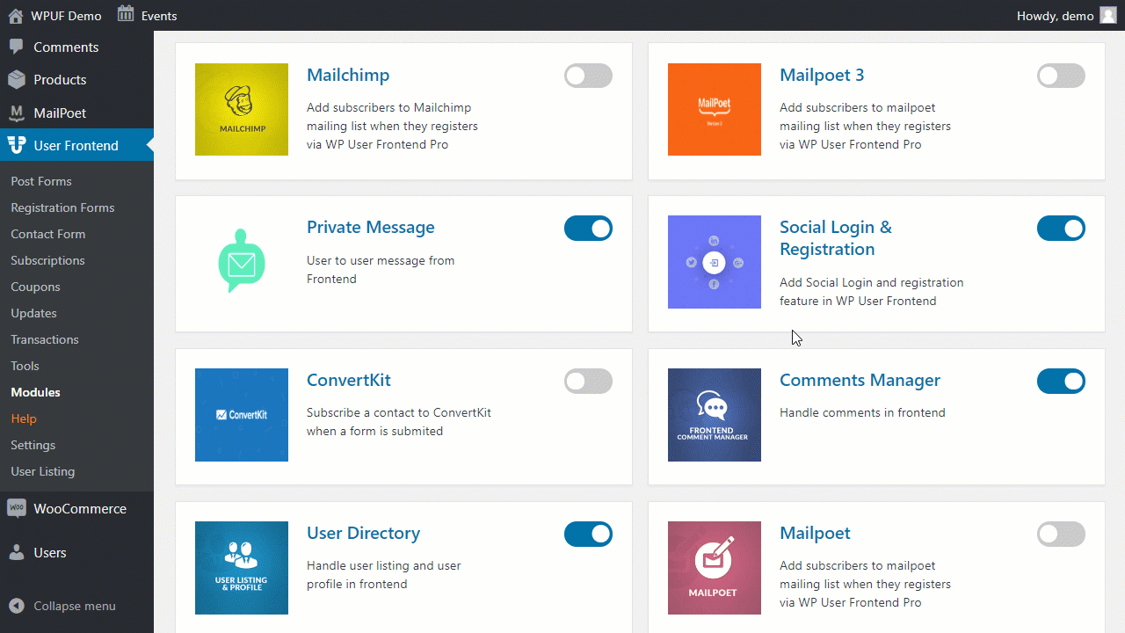Turn off the Comments Manager toggle

1061,382
